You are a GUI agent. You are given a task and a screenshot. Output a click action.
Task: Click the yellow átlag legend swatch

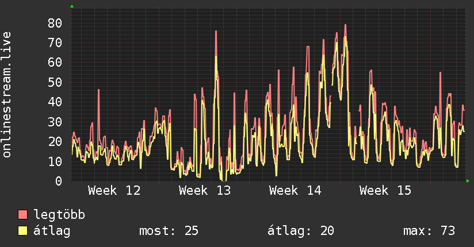[x=22, y=230]
